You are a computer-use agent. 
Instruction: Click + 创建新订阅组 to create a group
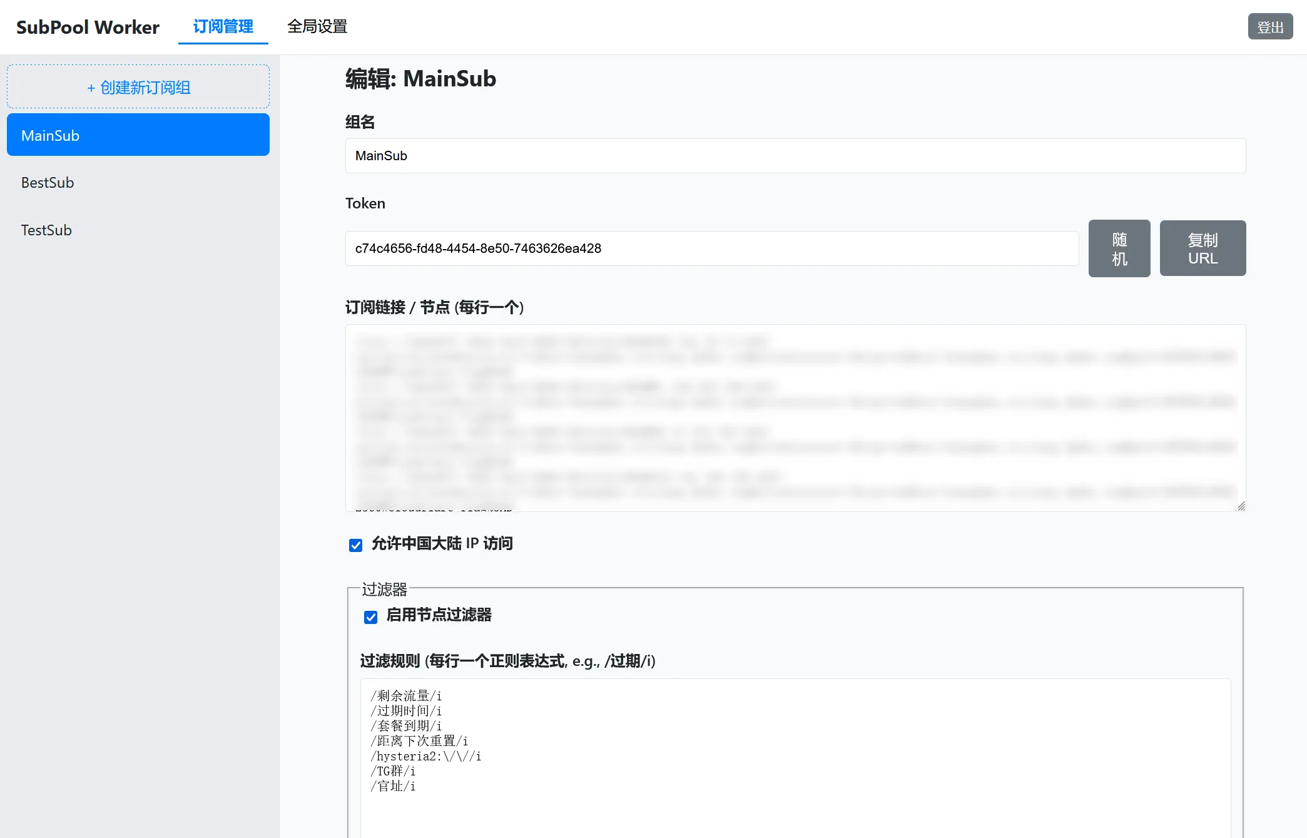point(138,86)
